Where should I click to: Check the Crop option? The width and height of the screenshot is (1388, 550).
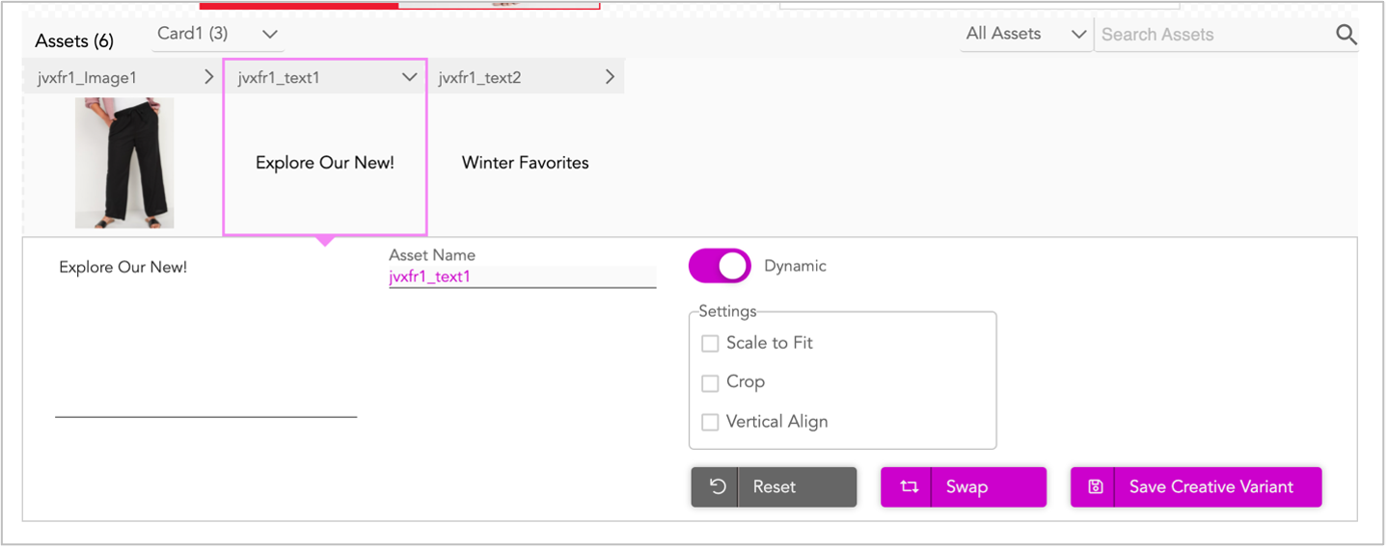(710, 382)
